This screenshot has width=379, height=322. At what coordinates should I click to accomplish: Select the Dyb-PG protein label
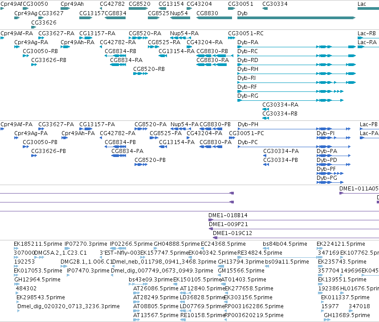click(x=327, y=178)
